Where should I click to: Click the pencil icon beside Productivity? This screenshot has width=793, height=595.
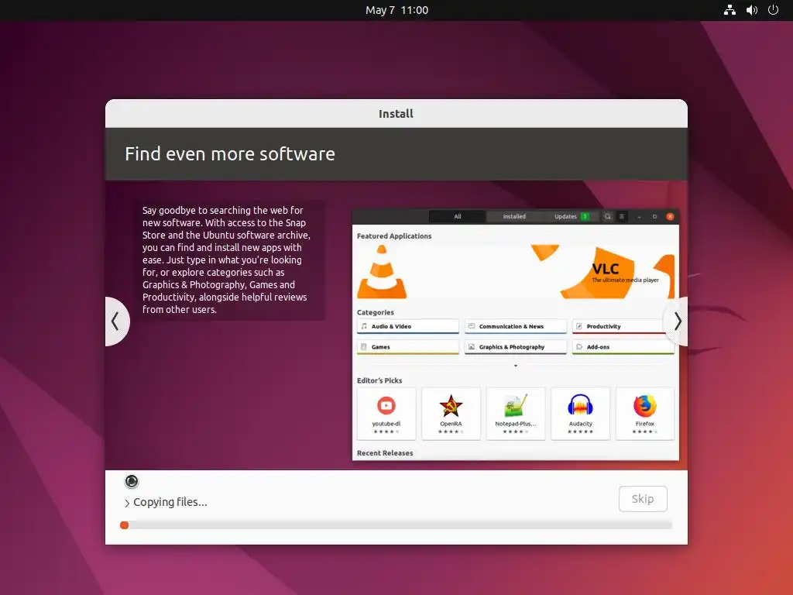point(579,326)
